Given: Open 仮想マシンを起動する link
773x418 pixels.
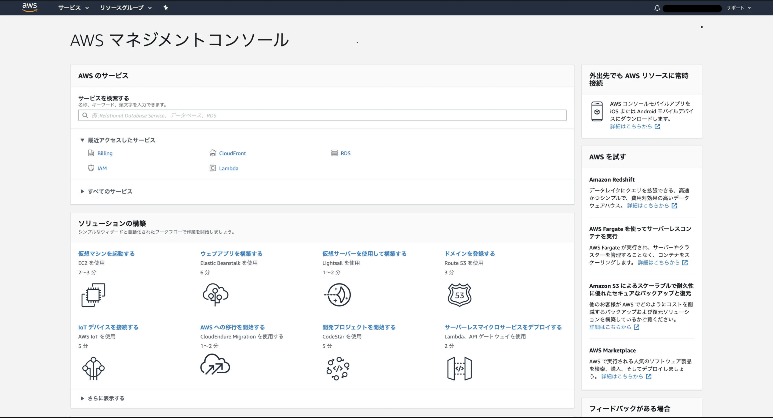Looking at the screenshot, I should tap(107, 253).
